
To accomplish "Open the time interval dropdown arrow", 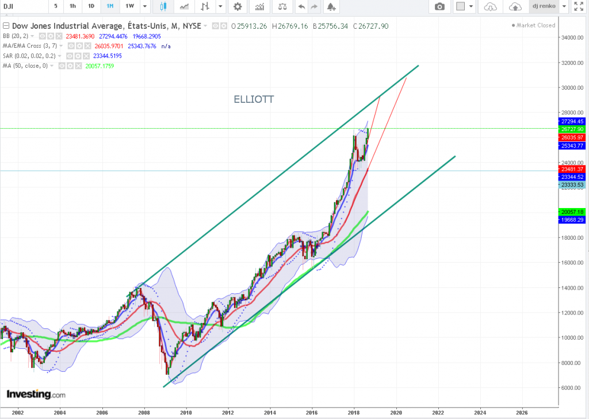I will 144,6.
